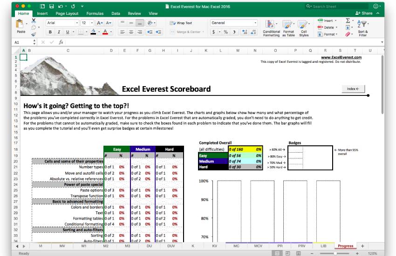Click the Save icon in title bar
Image resolution: width=396 pixels, height=256 pixels.
pos(52,7)
